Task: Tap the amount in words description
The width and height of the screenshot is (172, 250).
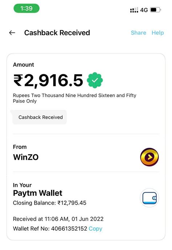Action: [x=74, y=98]
